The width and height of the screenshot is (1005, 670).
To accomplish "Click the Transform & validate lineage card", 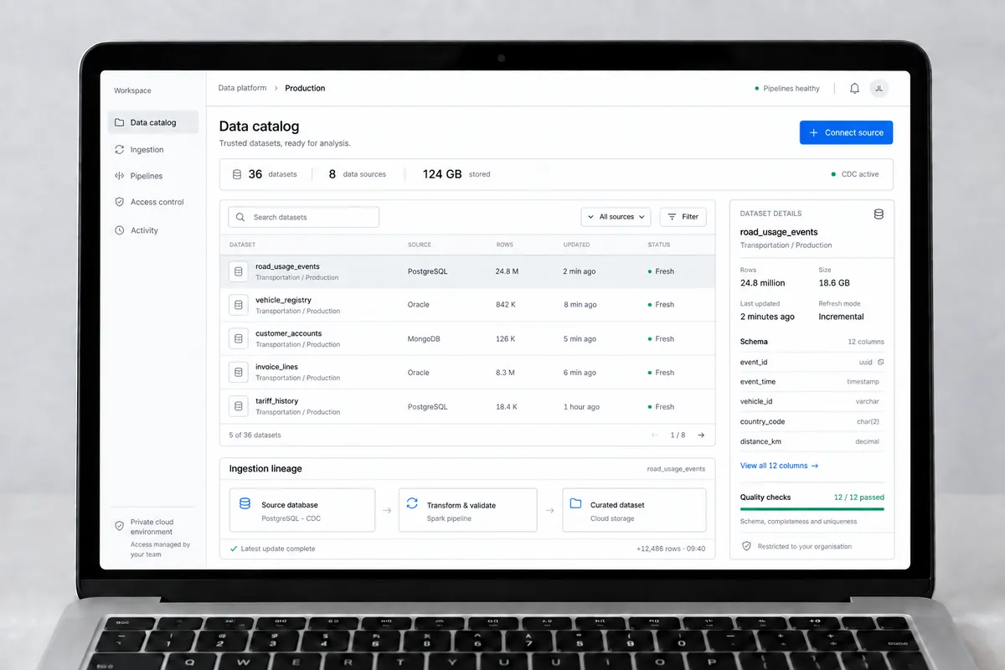I will (467, 510).
